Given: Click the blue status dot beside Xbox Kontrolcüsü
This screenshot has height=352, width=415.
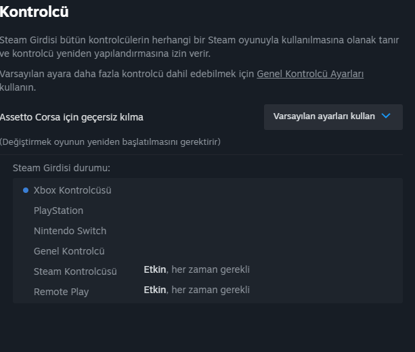Looking at the screenshot, I should pos(26,190).
